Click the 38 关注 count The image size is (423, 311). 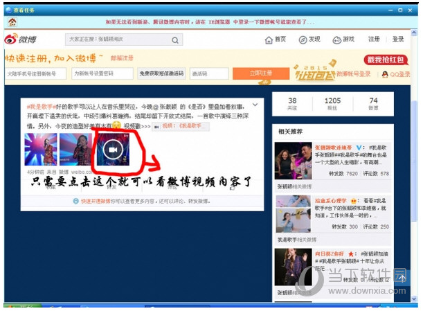point(292,104)
